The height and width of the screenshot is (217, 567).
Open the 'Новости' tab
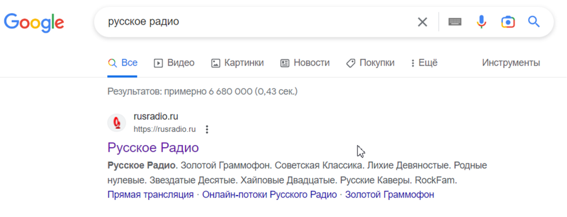pyautogui.click(x=305, y=62)
